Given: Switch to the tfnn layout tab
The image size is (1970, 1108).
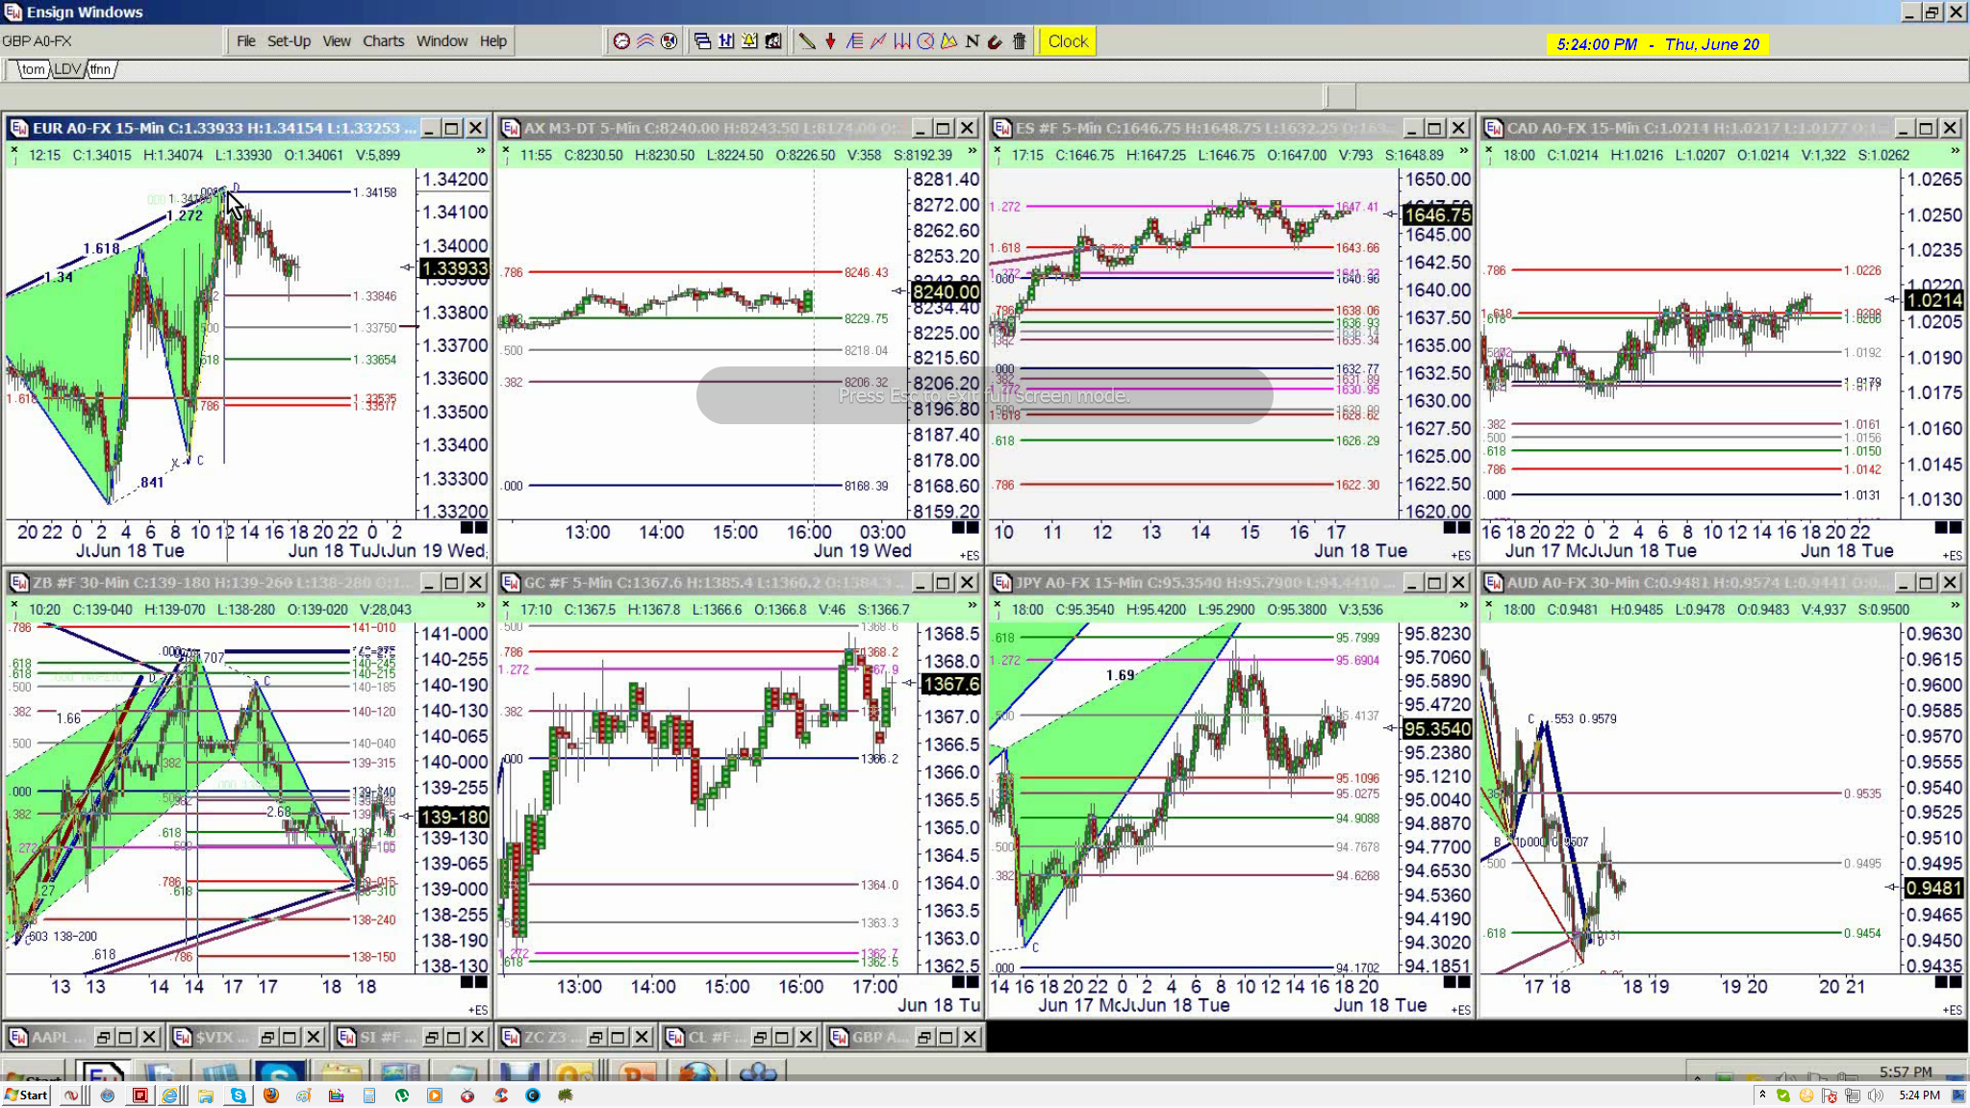Looking at the screenshot, I should point(101,69).
